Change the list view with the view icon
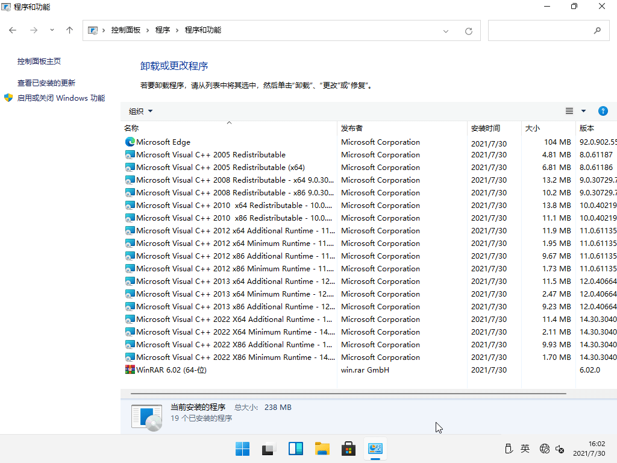The width and height of the screenshot is (617, 463). pos(569,111)
